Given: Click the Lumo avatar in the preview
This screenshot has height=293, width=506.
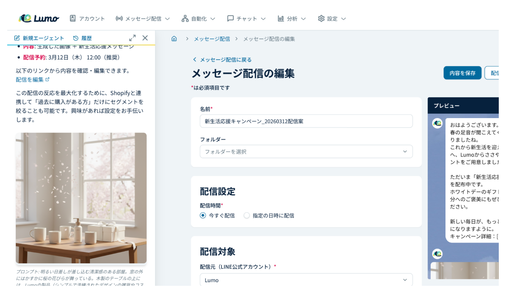Looking at the screenshot, I should point(437,123).
